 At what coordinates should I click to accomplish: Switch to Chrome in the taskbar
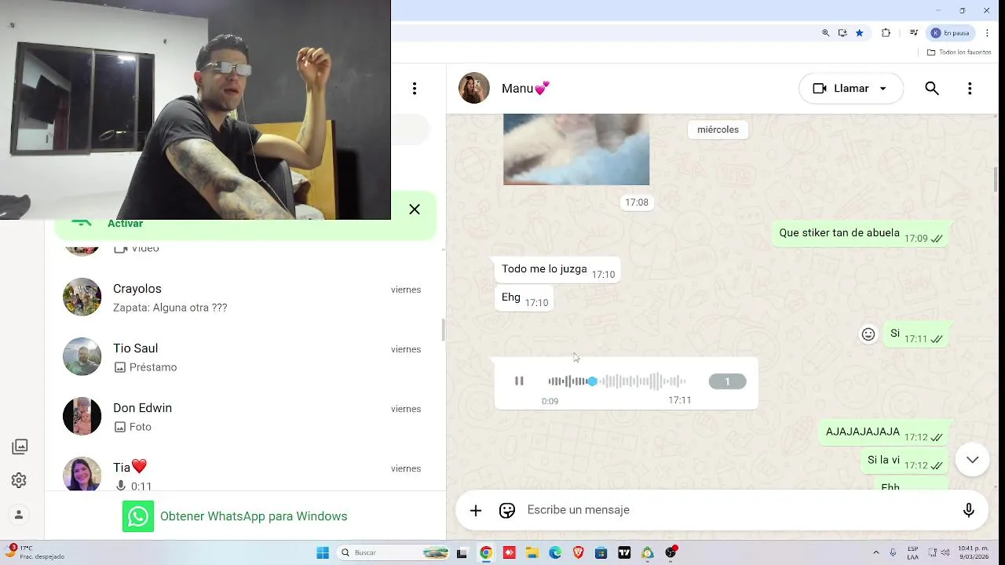click(x=486, y=552)
